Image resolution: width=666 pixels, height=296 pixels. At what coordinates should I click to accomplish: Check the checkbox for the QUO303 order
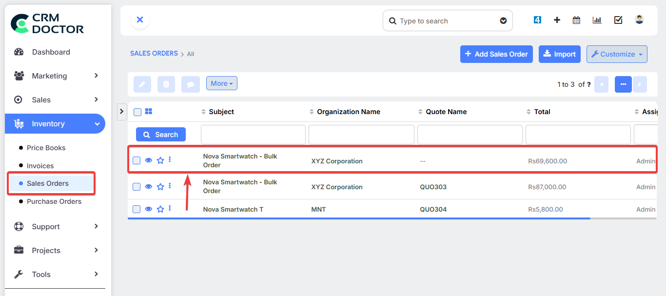click(x=137, y=185)
